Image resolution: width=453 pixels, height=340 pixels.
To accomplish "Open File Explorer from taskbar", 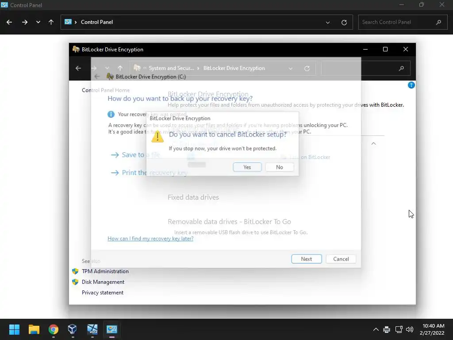I will (34, 329).
